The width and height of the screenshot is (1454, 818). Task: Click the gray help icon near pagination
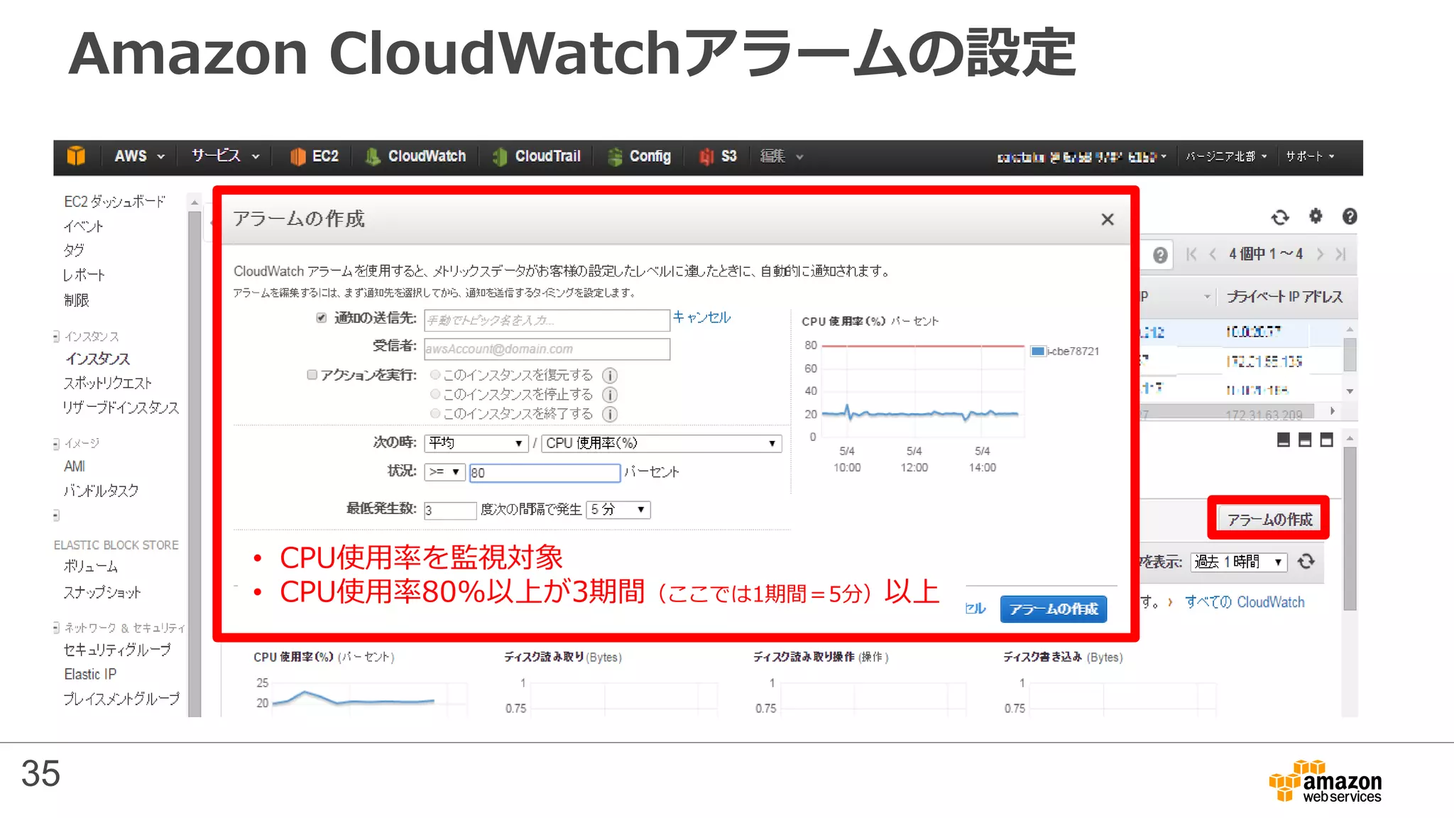click(1160, 255)
